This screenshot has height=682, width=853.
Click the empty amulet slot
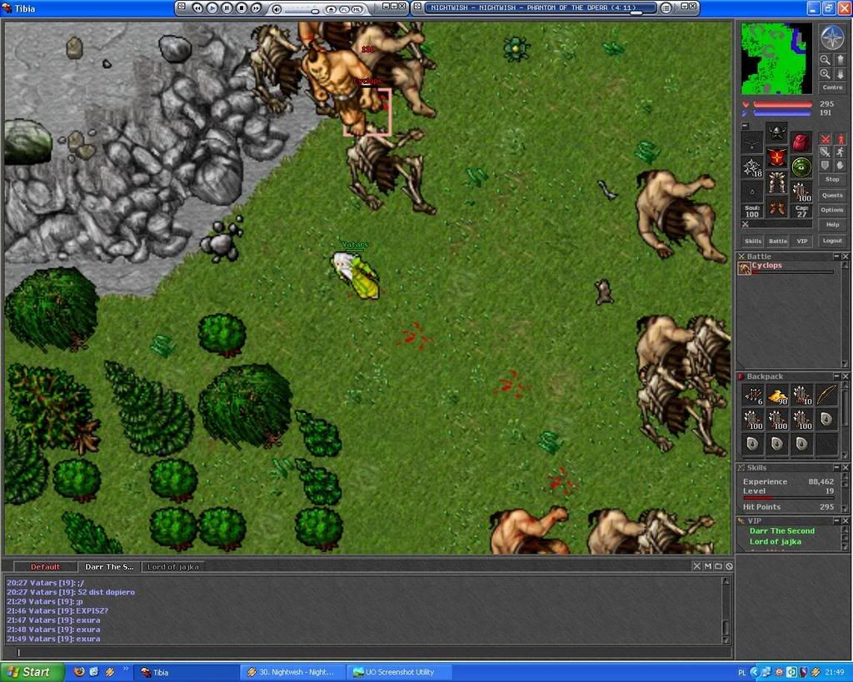(752, 142)
